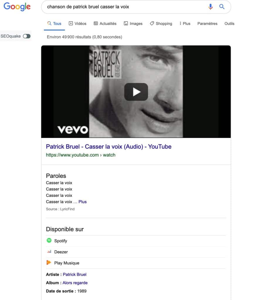
Task: Click the Spotify icon
Action: [49, 241]
